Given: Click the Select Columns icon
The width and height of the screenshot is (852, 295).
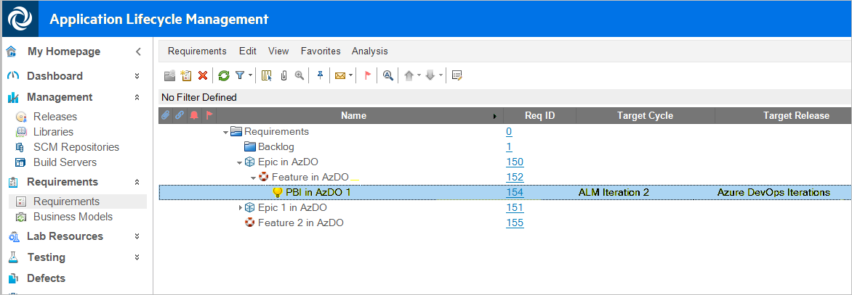Looking at the screenshot, I should tap(266, 76).
